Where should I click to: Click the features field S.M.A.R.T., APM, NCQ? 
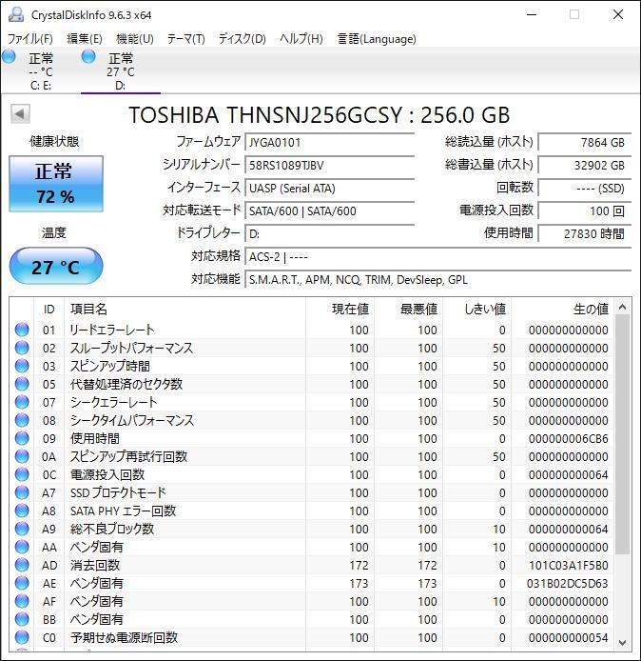(437, 279)
